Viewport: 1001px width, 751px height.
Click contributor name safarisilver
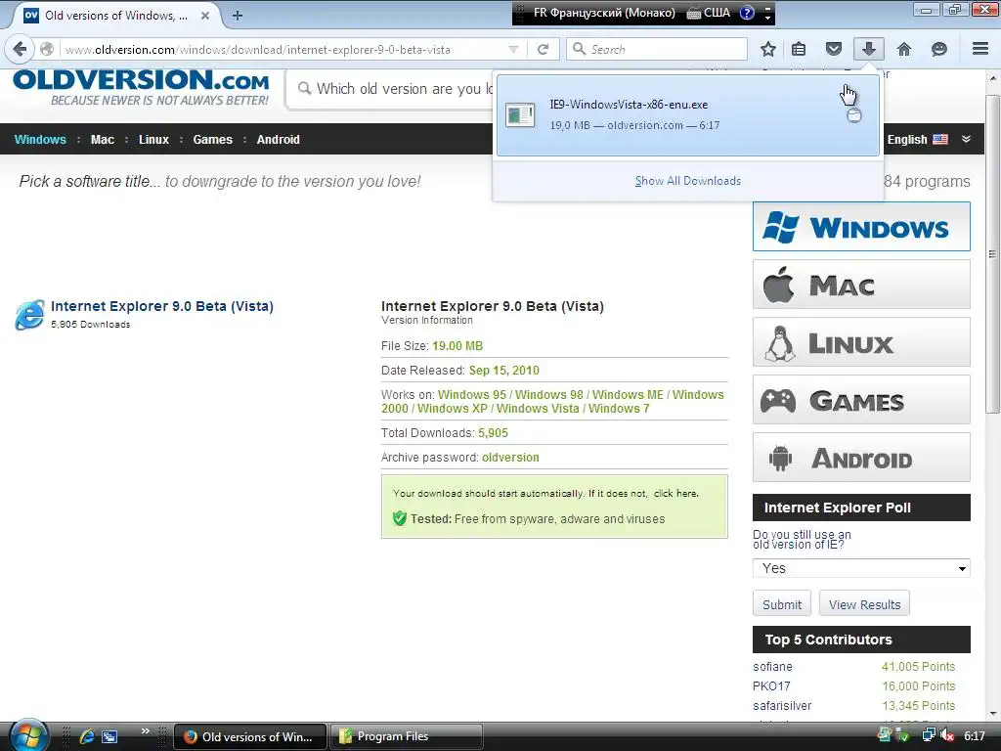(782, 706)
